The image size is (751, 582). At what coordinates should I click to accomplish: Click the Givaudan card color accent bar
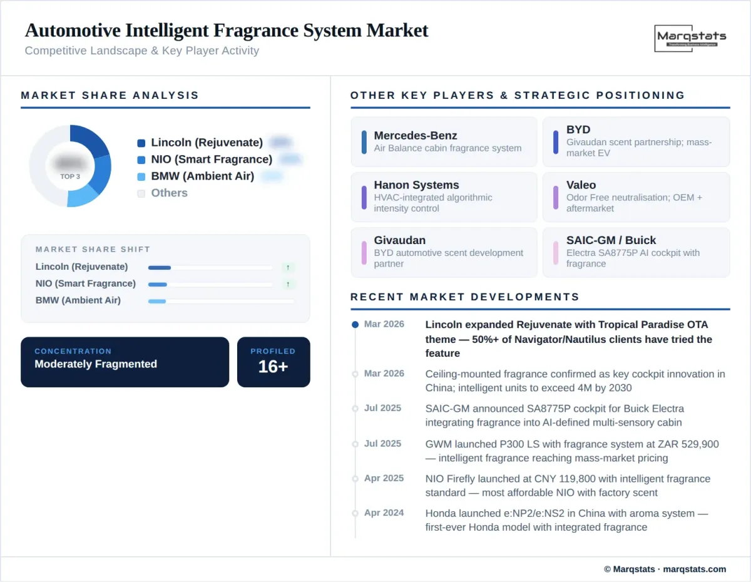(364, 252)
